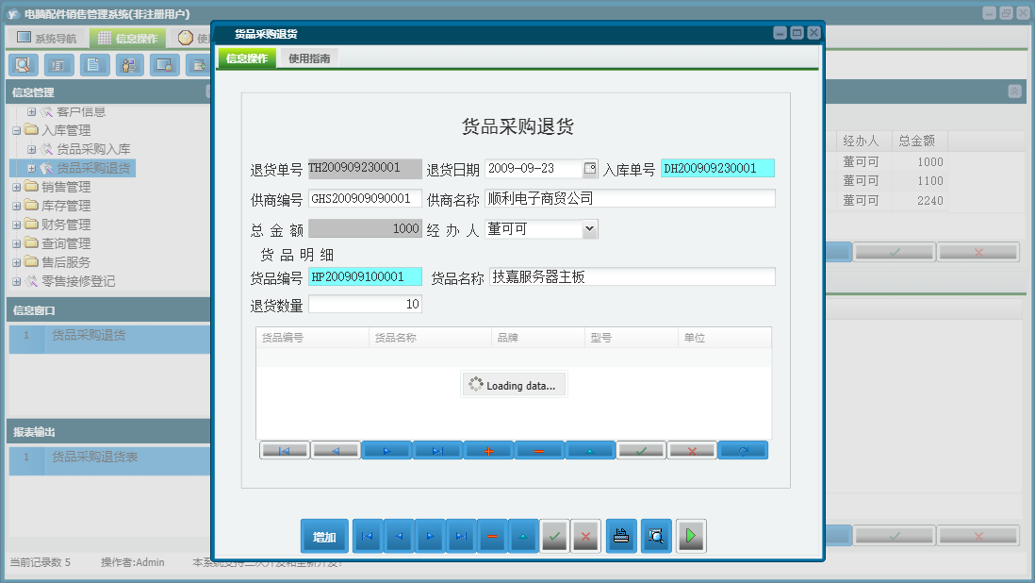Select the 信息操作 tab in the dialog
This screenshot has width=1035, height=583.
click(247, 58)
